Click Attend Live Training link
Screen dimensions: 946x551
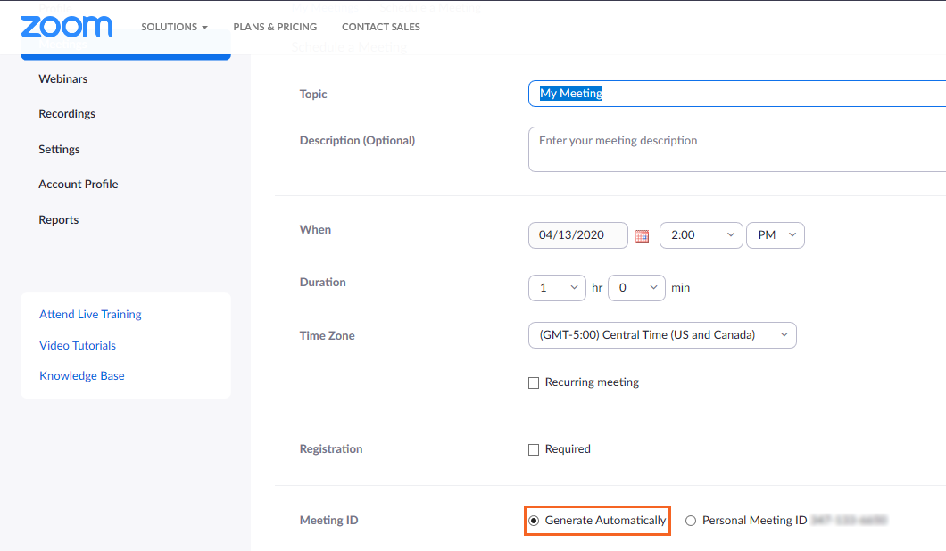(90, 315)
